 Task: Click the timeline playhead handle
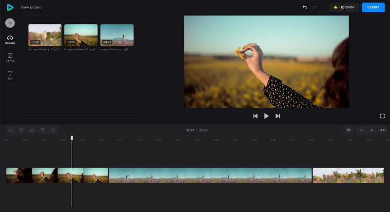click(72, 138)
